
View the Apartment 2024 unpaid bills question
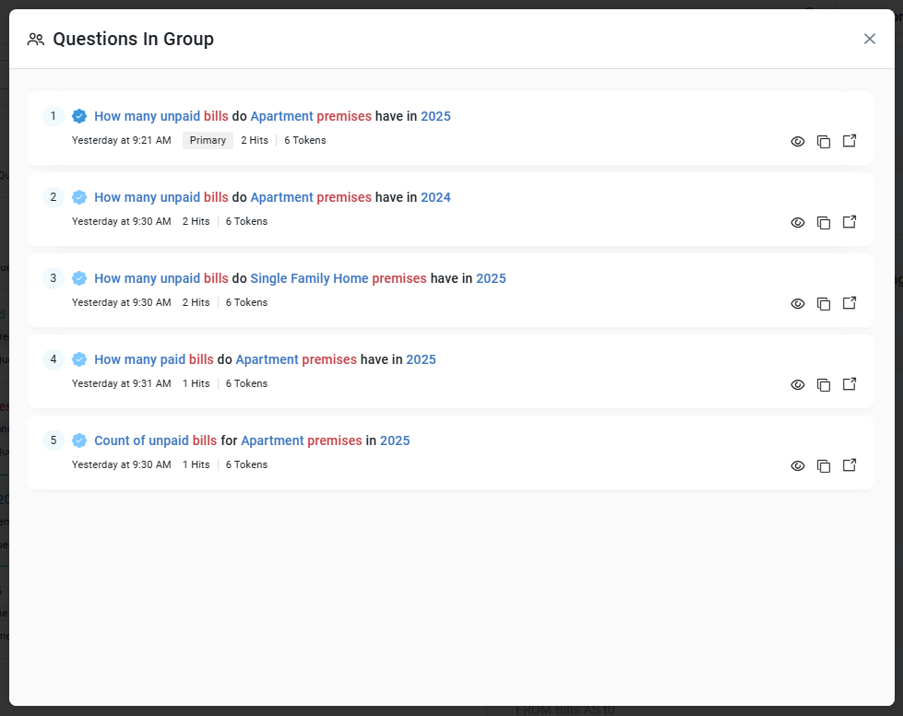click(798, 223)
